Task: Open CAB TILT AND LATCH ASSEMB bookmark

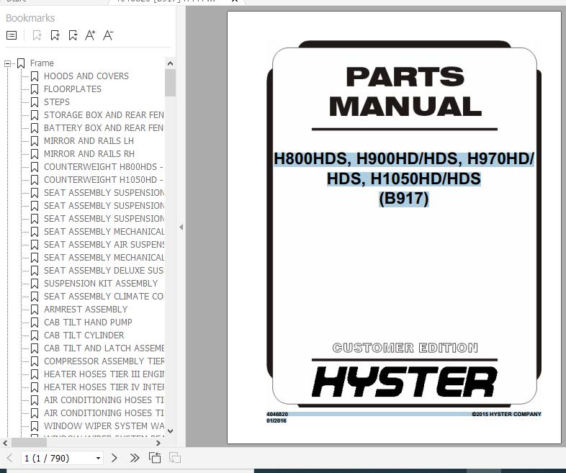Action: (104, 348)
